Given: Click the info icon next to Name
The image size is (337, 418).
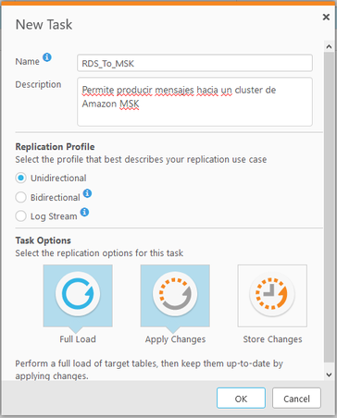Looking at the screenshot, I should click(x=47, y=57).
